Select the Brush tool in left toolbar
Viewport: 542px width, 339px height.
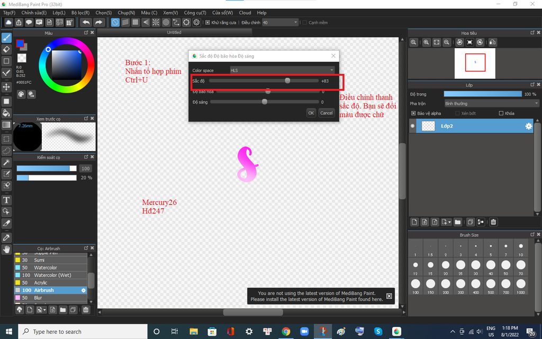coord(6,38)
